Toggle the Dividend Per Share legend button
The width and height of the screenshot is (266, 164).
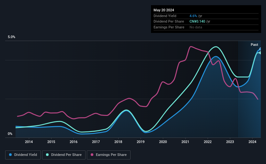click(64, 155)
